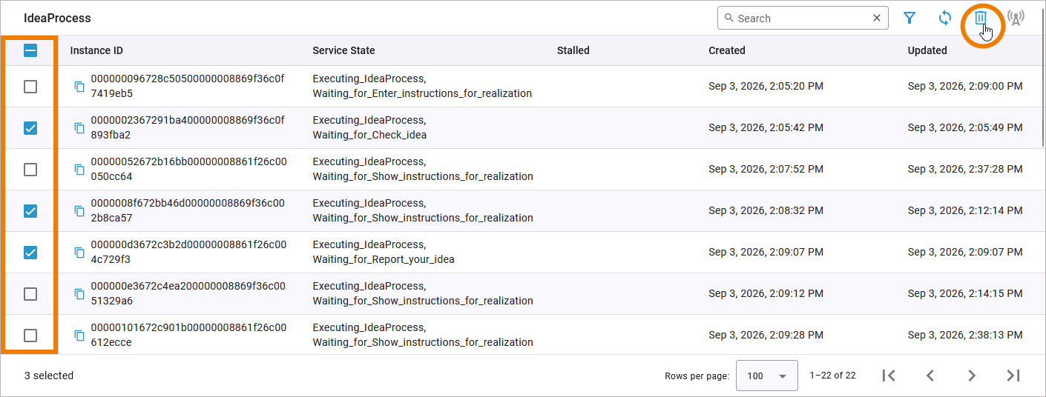
Task: Click updated time Sep 3, 2026, 2:38:13 PM
Action: (965, 335)
